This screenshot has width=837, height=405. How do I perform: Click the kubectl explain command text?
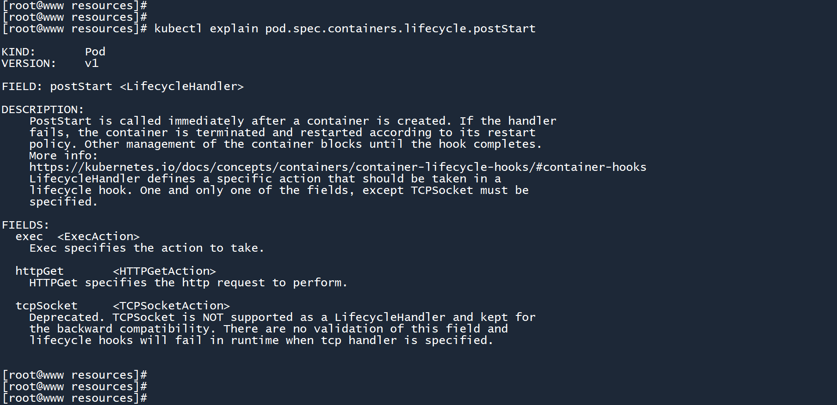[345, 29]
